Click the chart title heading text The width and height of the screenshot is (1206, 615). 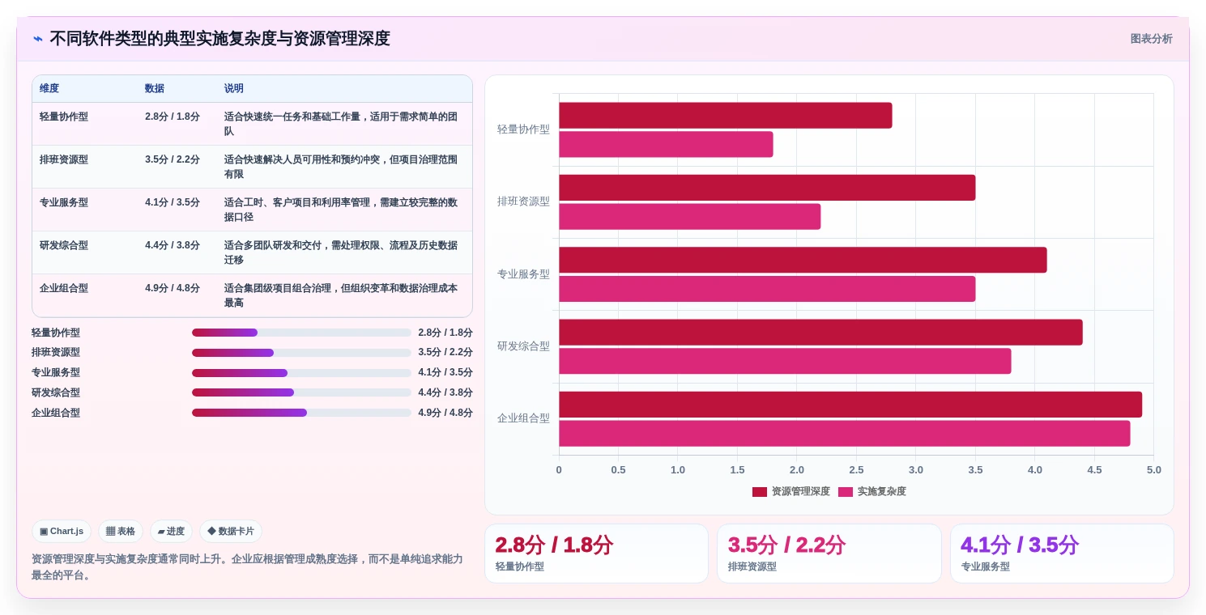pyautogui.click(x=219, y=39)
